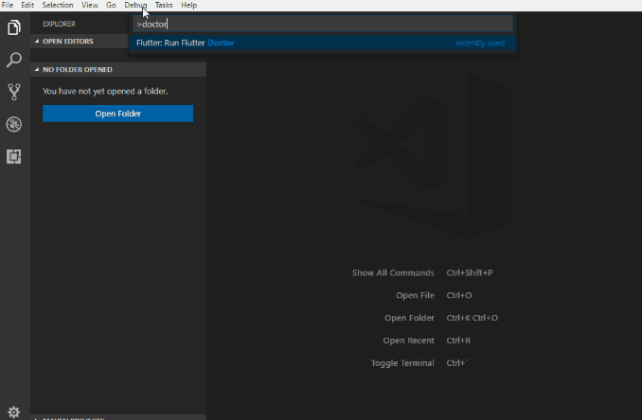The image size is (642, 420).
Task: Collapse the Open Editors section
Action: [68, 42]
